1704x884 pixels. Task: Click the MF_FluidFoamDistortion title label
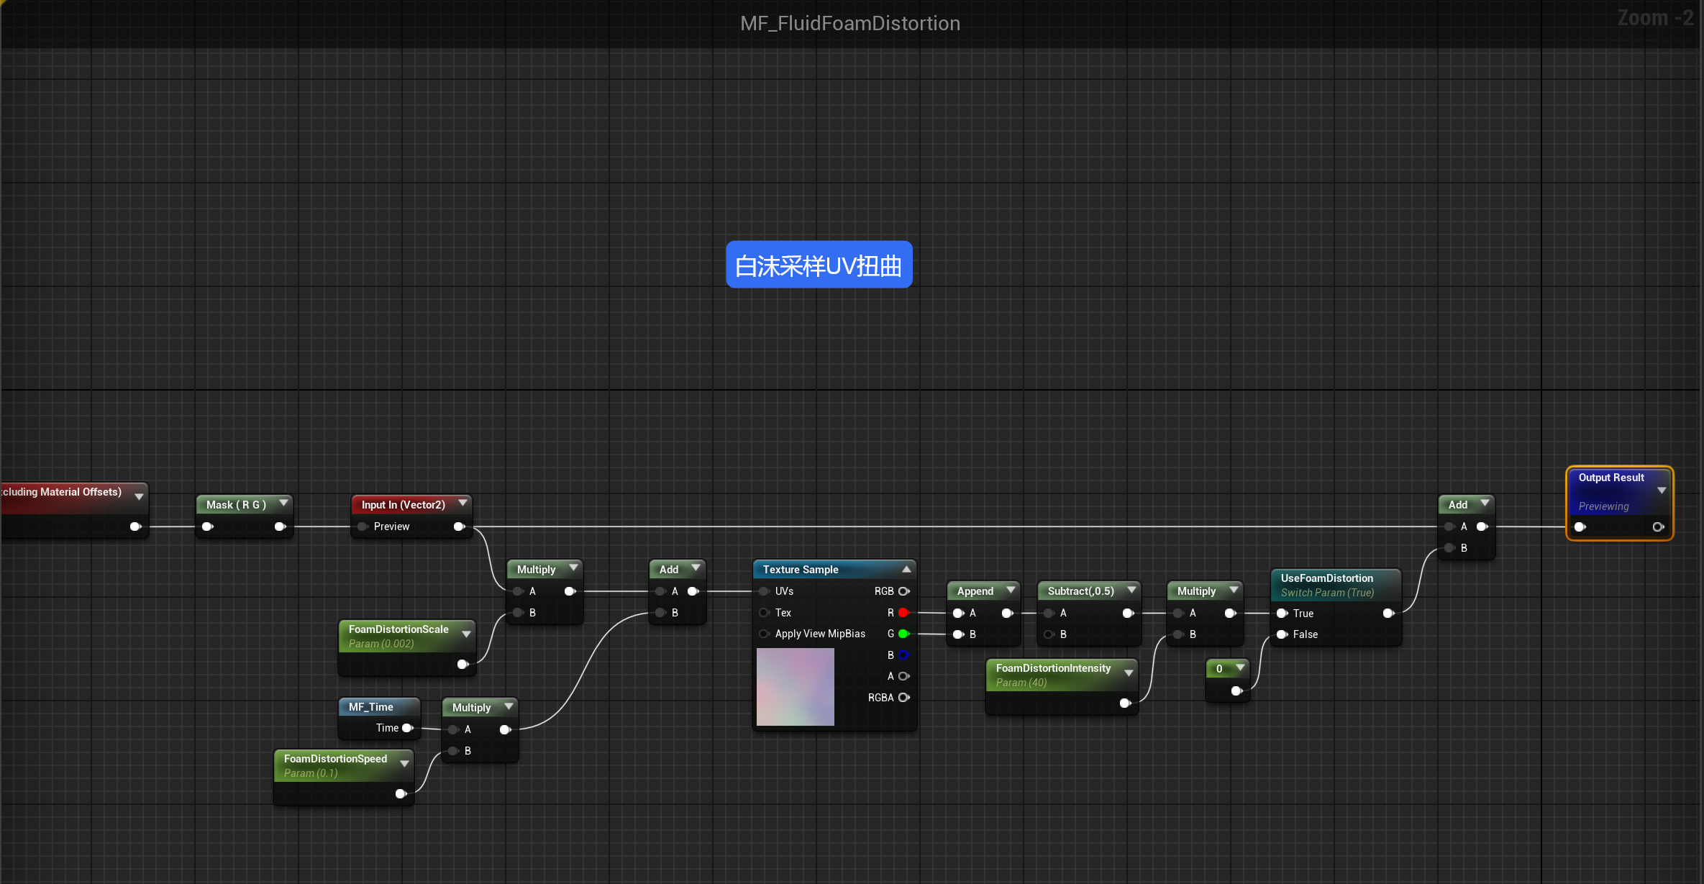(x=850, y=24)
